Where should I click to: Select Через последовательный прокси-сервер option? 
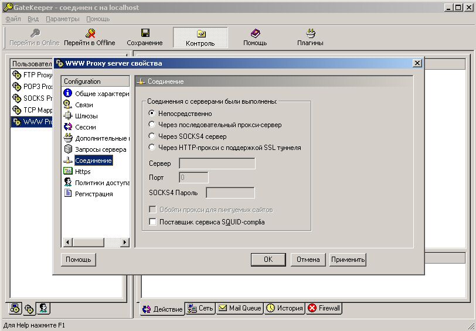[x=152, y=124]
